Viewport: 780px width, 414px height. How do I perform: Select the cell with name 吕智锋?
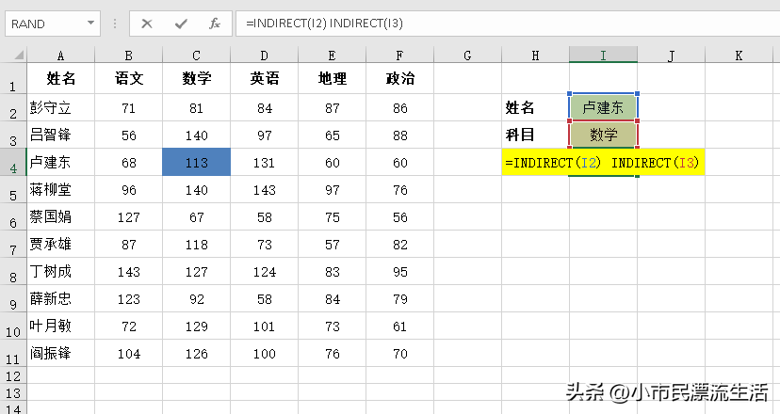click(x=60, y=135)
